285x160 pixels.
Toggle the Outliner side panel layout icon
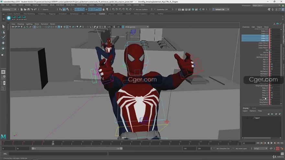3,89
